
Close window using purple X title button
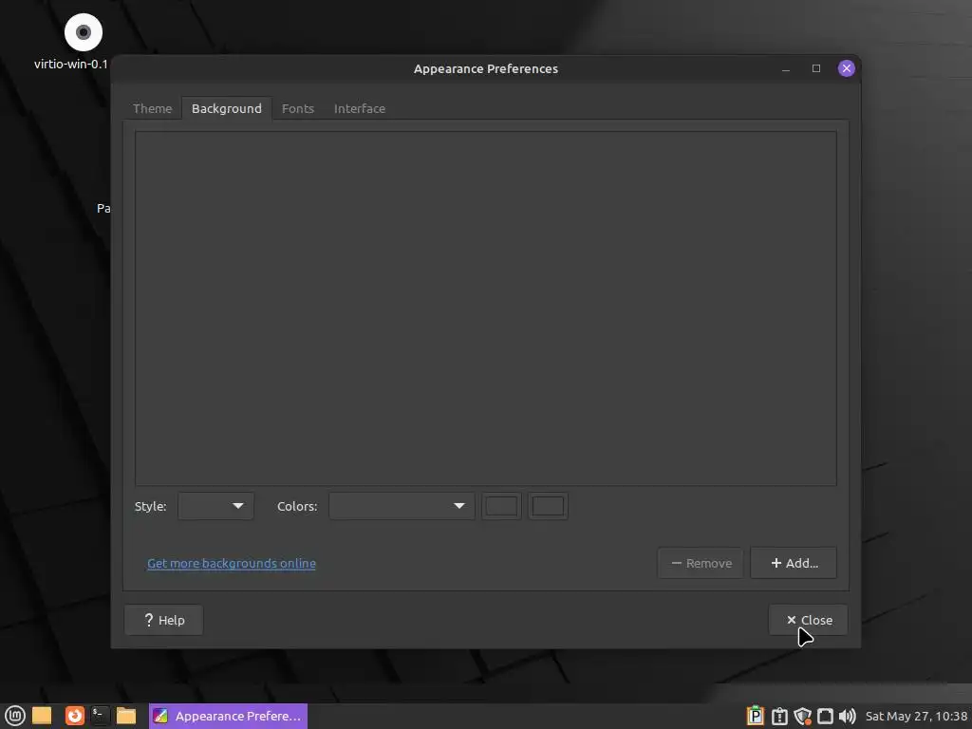(x=846, y=68)
